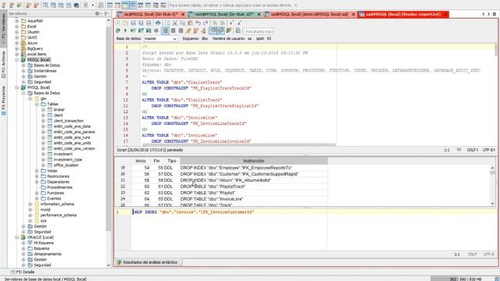Click the Cut scissors icon
Screen dimensions: 500x281
click(175, 23)
